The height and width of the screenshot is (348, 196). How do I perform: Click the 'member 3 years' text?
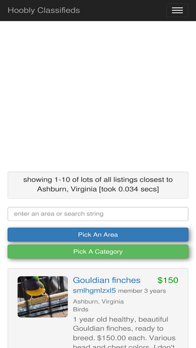(142, 291)
